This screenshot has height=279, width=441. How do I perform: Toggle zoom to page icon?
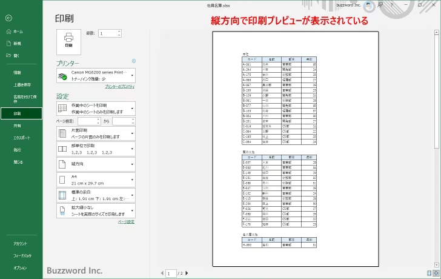436,273
